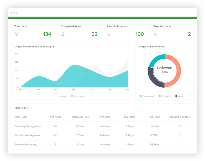205x161 pixels.
Task: Click 8 Days max time for Cleaning Arrangements
Action: [130, 126]
